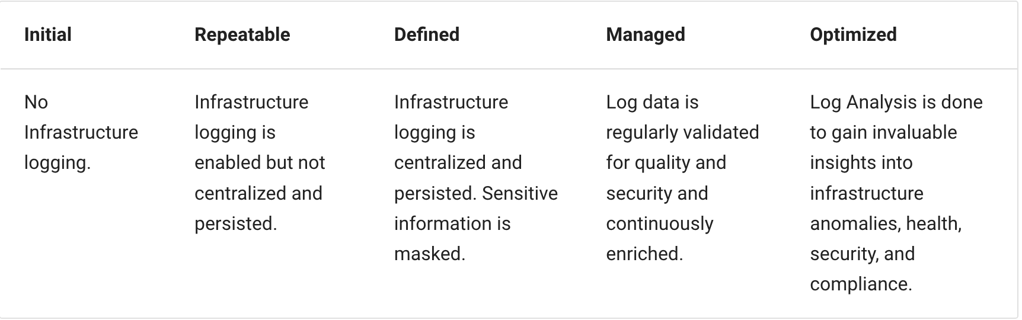Click the Initial column header
The height and width of the screenshot is (320, 1022).
pyautogui.click(x=48, y=34)
